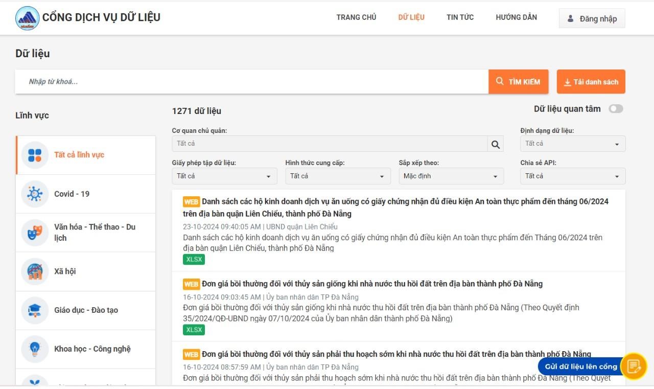Click date text 23-10-2024 09:40:05 AM
This screenshot has height=389, width=654.
point(222,226)
